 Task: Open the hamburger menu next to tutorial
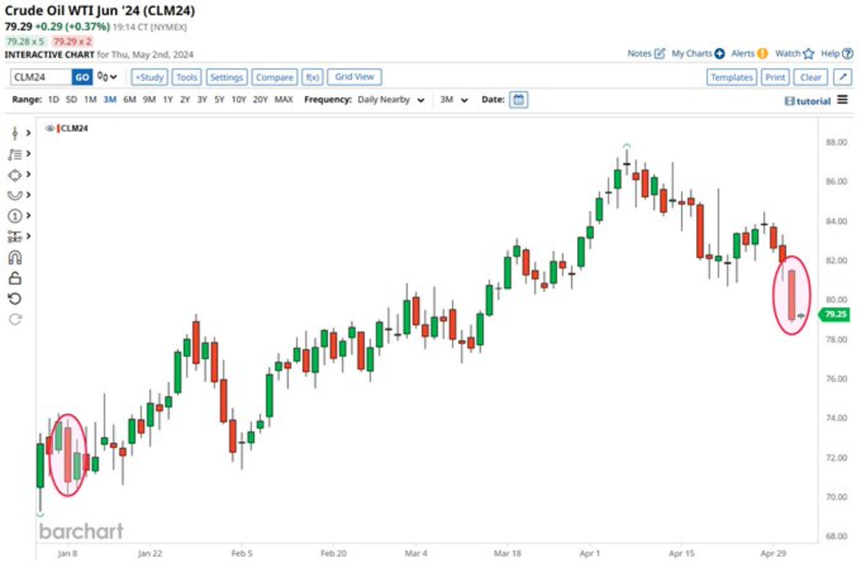tap(842, 100)
